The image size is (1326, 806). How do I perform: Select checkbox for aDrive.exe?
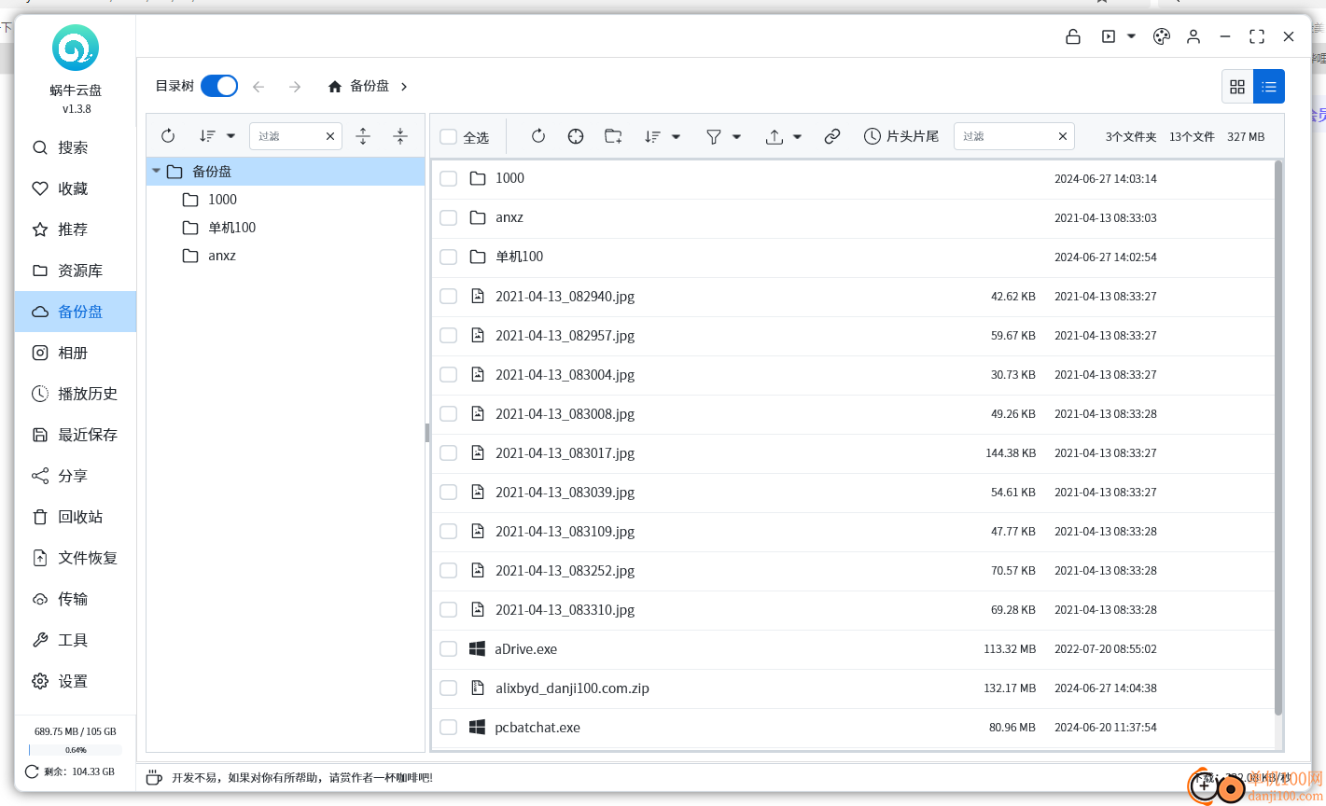[x=449, y=648]
